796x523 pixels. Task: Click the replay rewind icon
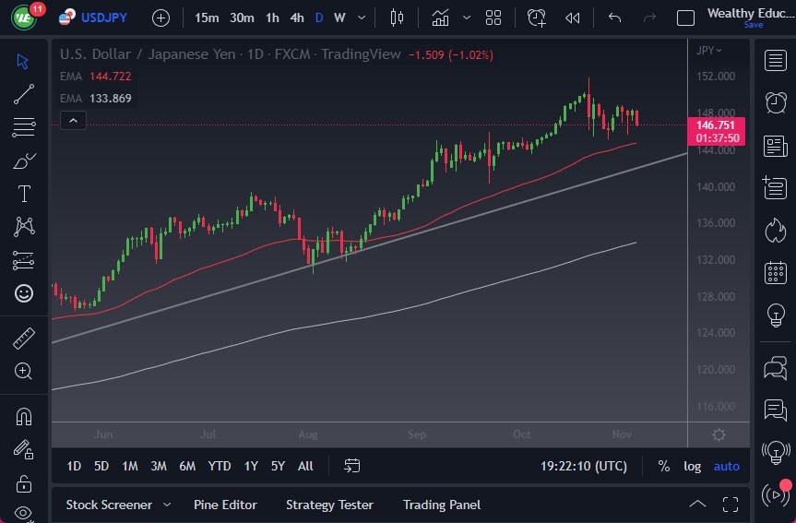click(x=573, y=18)
